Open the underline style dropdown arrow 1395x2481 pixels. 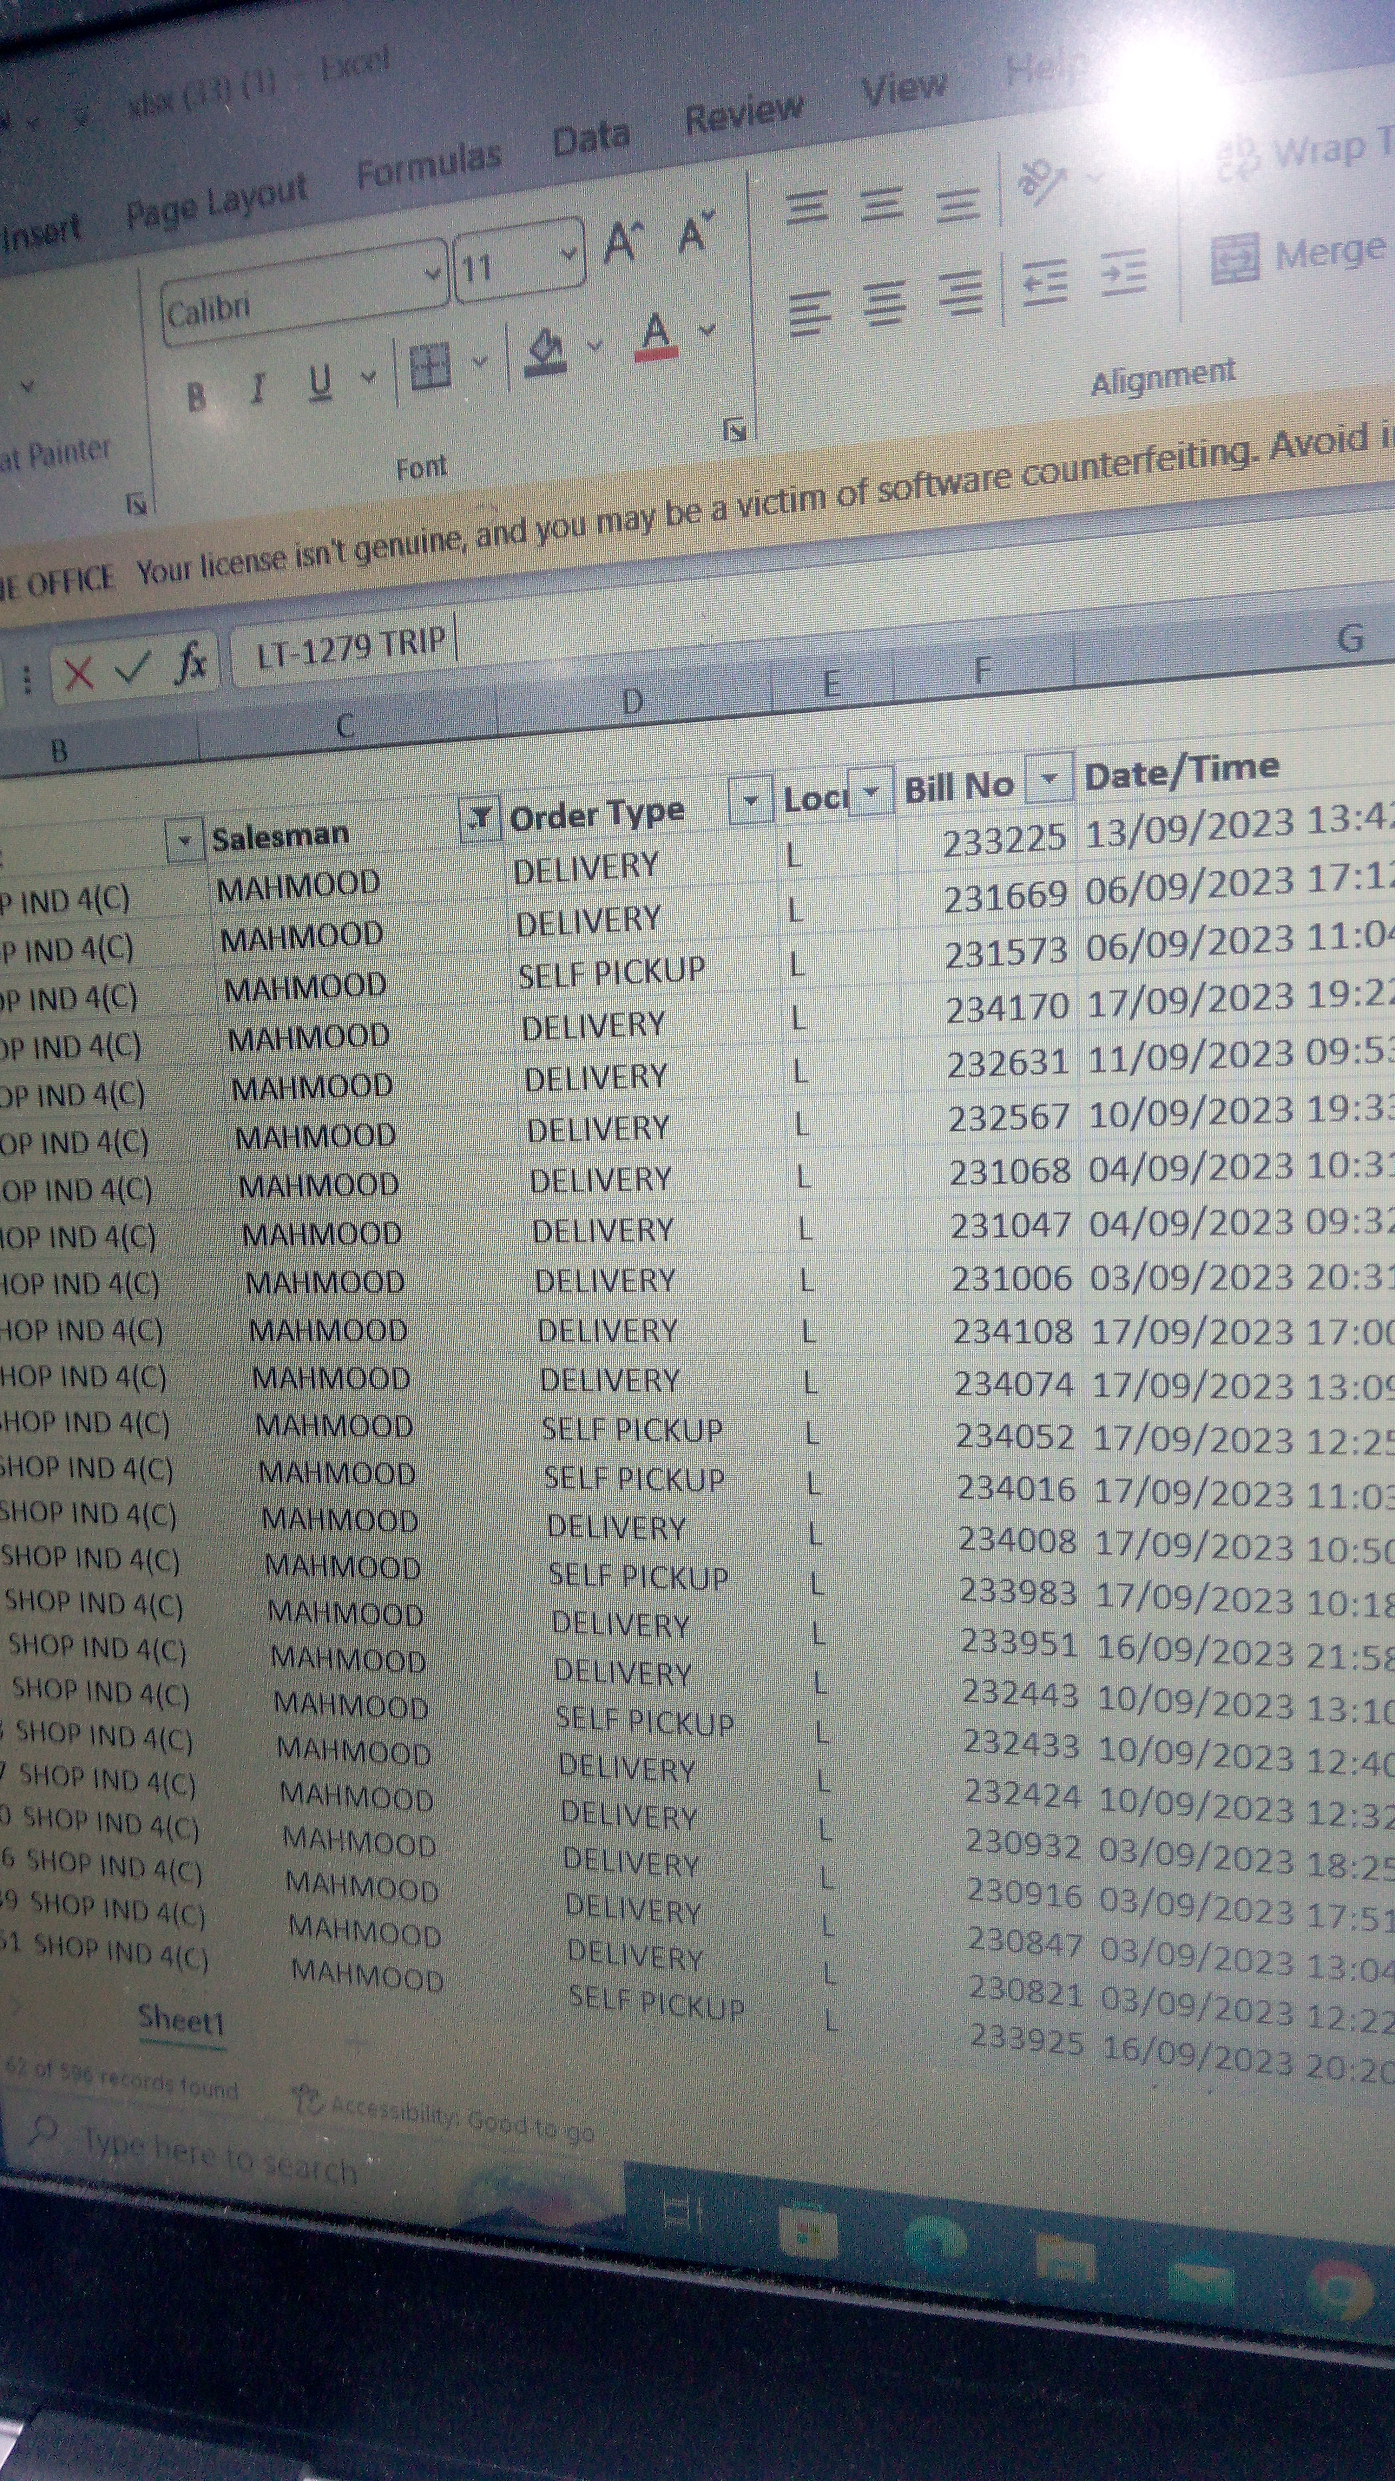pyautogui.click(x=368, y=376)
